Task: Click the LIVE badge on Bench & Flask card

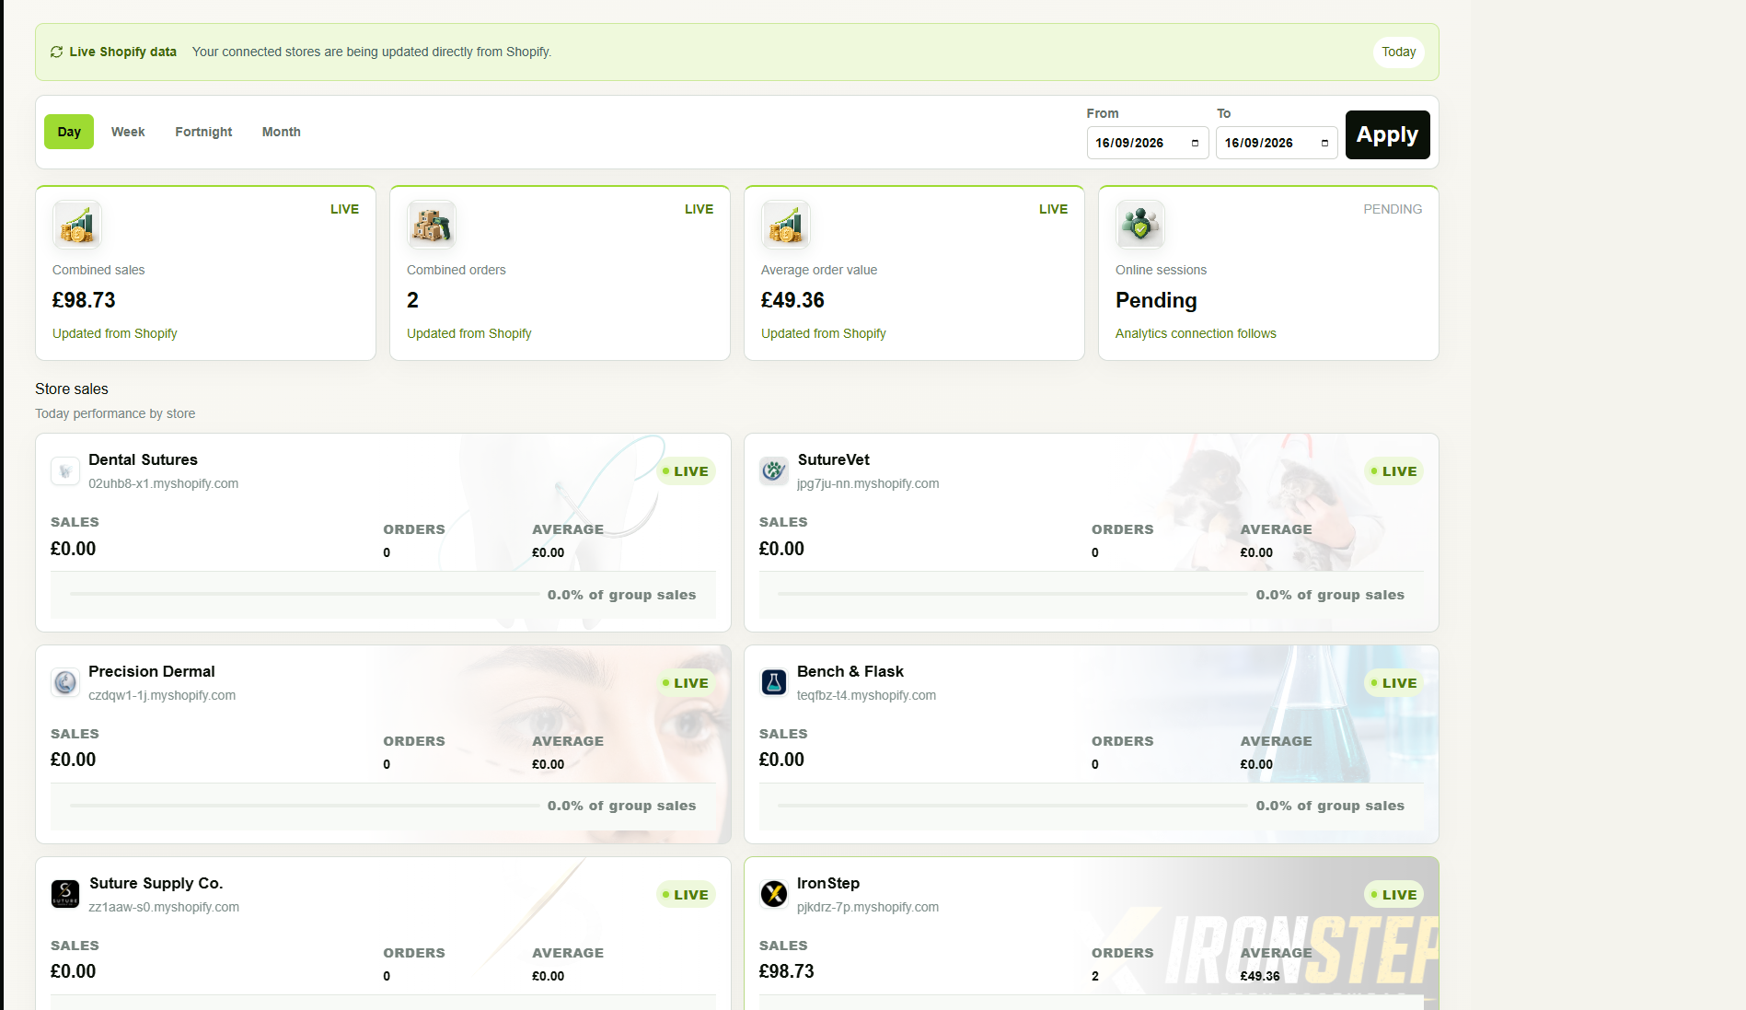Action: tap(1394, 683)
